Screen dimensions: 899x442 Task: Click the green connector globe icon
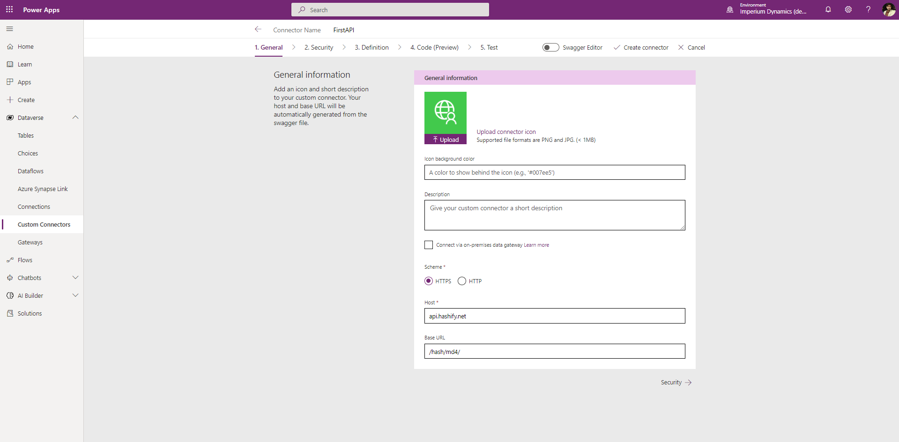(445, 112)
